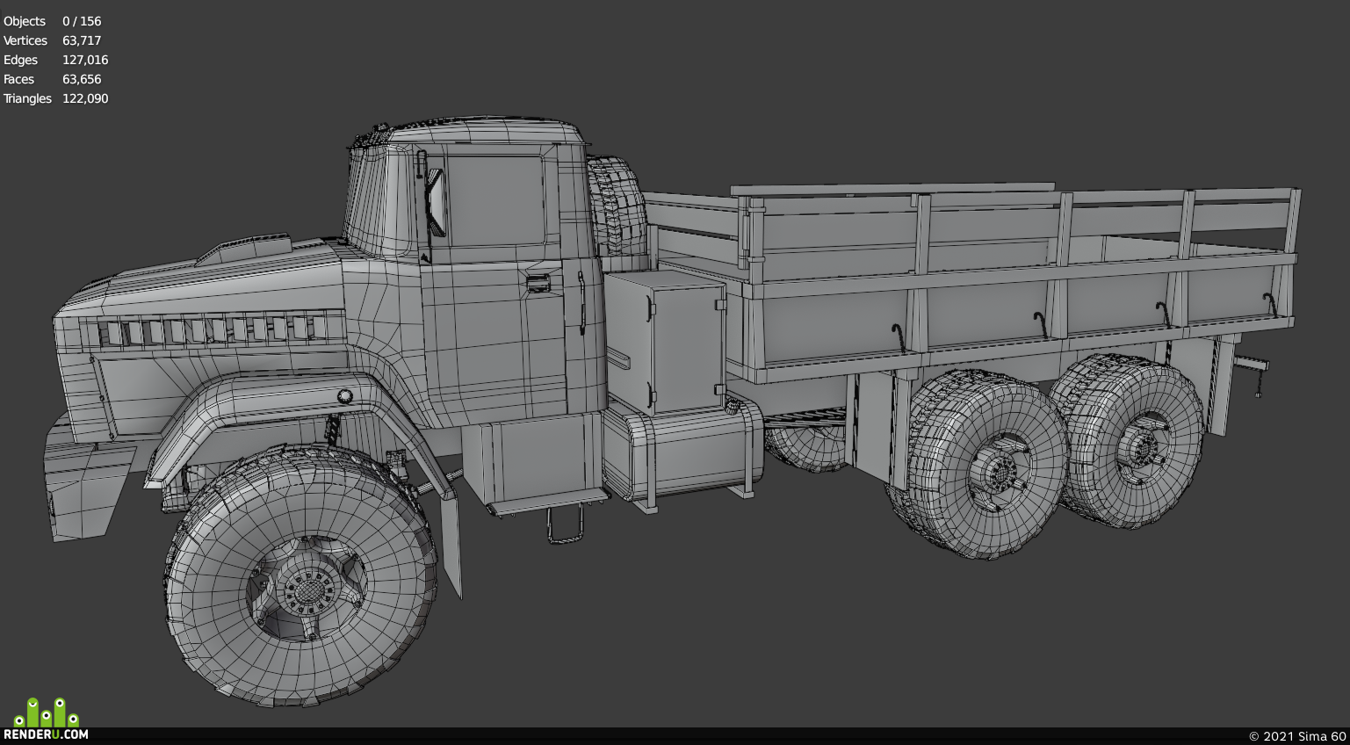The image size is (1350, 745).
Task: Click the hood side vent grille
Action: [211, 330]
